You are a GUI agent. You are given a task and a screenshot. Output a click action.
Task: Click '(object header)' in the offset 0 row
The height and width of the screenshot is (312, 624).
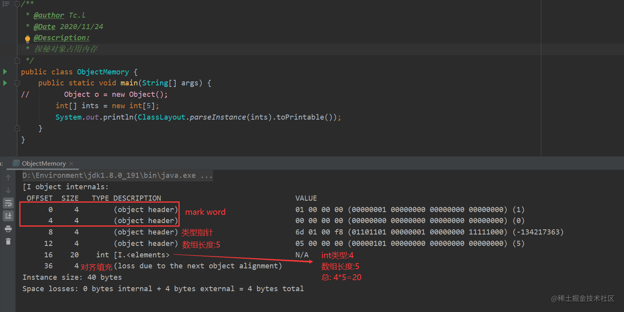coord(146,210)
